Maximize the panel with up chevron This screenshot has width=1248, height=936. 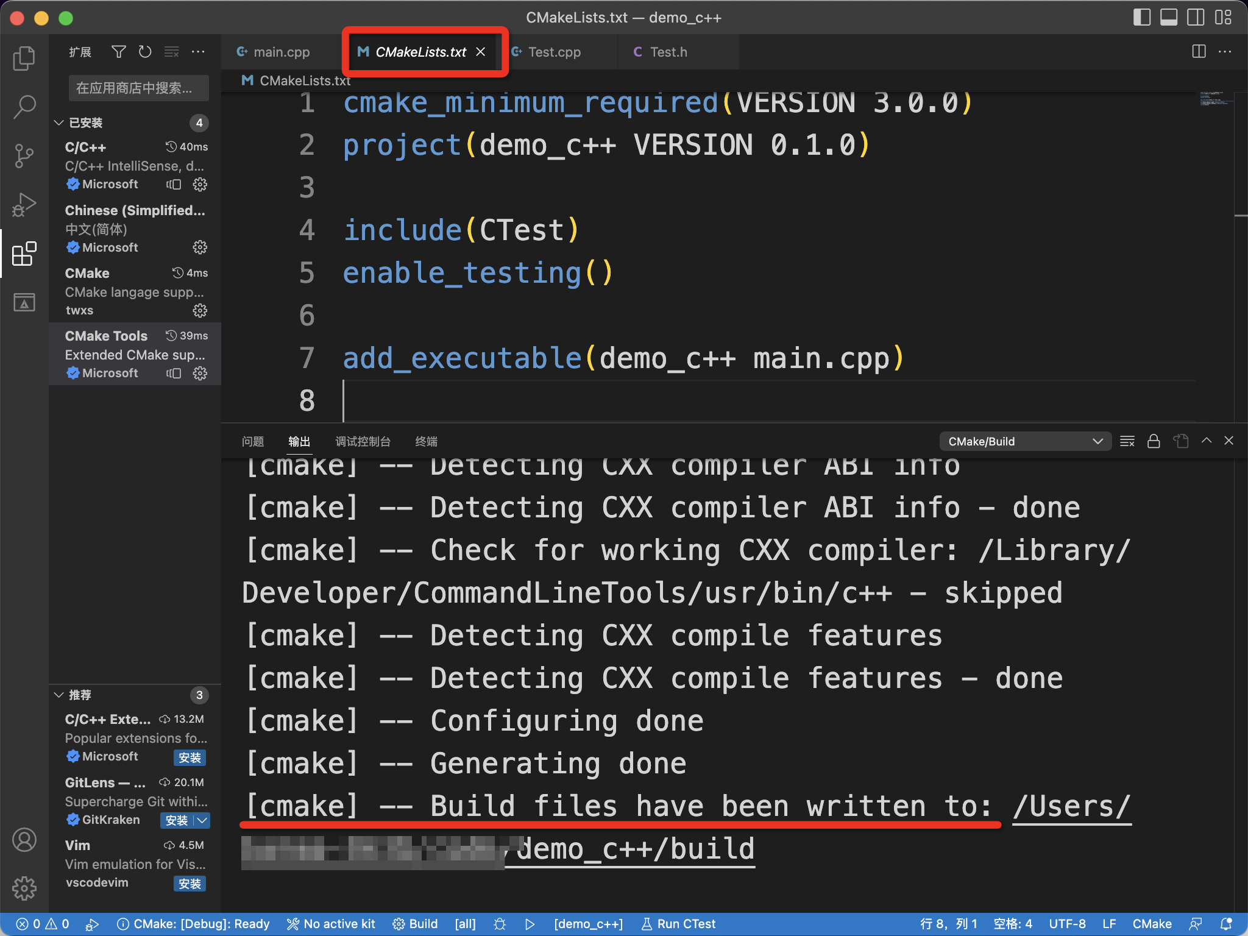(x=1207, y=441)
